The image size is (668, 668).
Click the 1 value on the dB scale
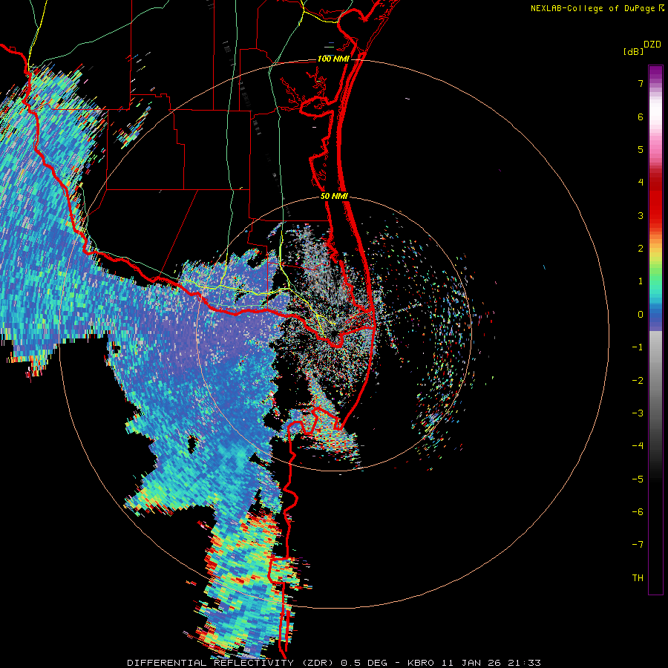click(x=641, y=281)
